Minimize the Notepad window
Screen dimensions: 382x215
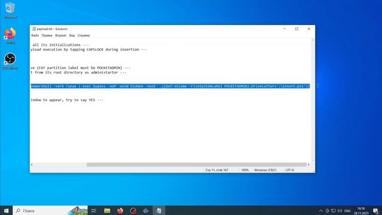pyautogui.click(x=284, y=29)
